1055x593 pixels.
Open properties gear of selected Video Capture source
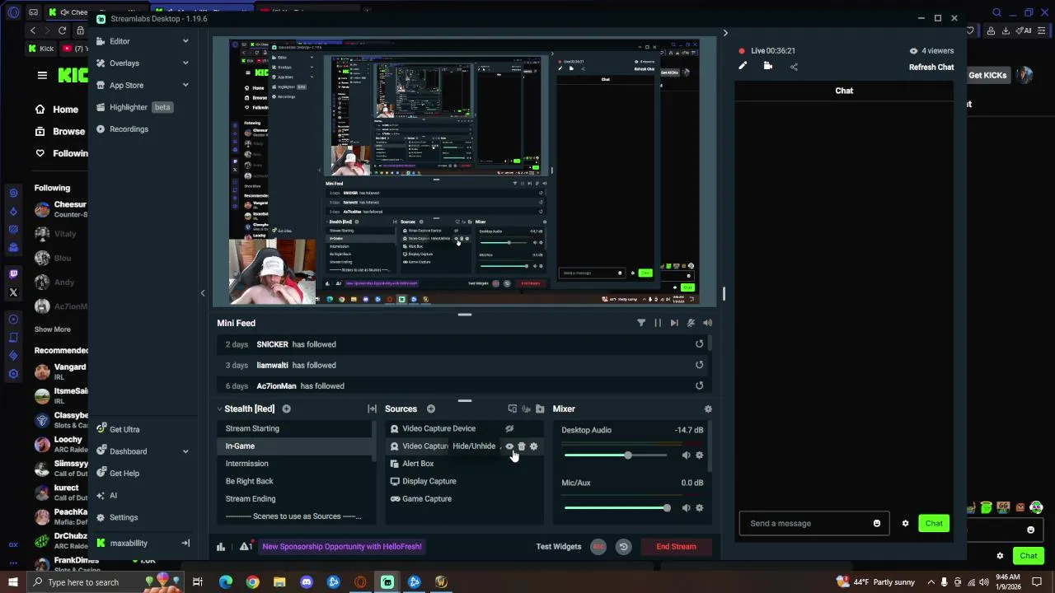click(x=533, y=446)
